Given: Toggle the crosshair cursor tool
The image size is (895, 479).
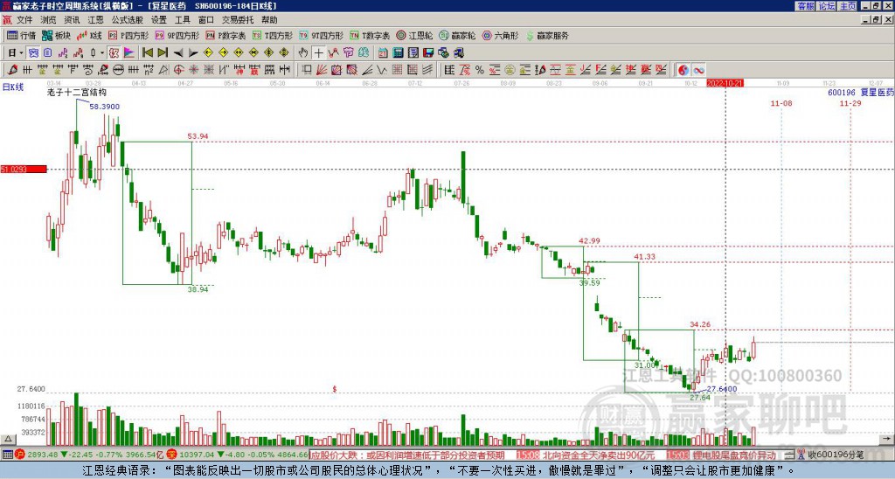Looking at the screenshot, I should 318,52.
